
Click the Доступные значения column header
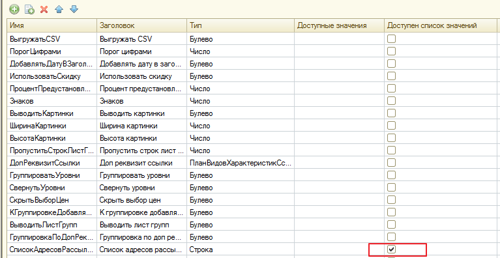click(x=339, y=25)
